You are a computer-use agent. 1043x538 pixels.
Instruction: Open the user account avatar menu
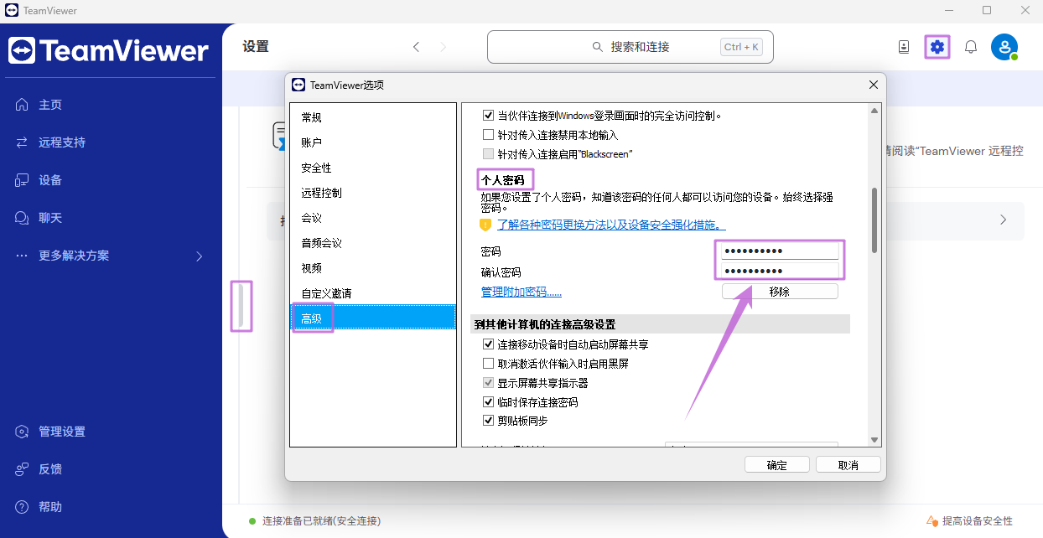pyautogui.click(x=1004, y=47)
